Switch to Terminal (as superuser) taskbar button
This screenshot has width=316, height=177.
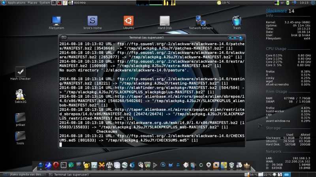tap(69, 174)
